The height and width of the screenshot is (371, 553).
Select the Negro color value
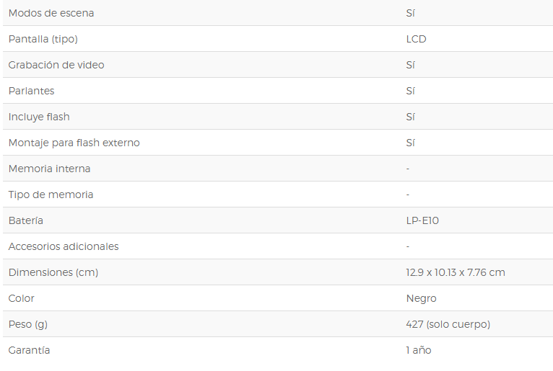click(422, 298)
